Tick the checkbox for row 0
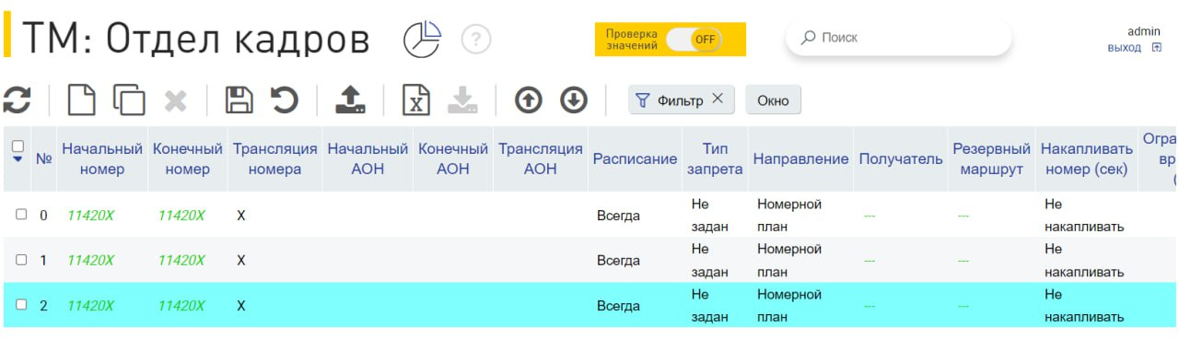 (21, 214)
